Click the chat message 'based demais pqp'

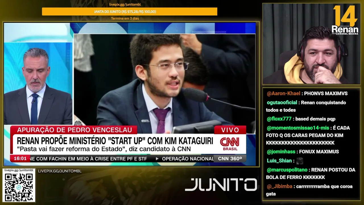pyautogui.click(x=316, y=119)
